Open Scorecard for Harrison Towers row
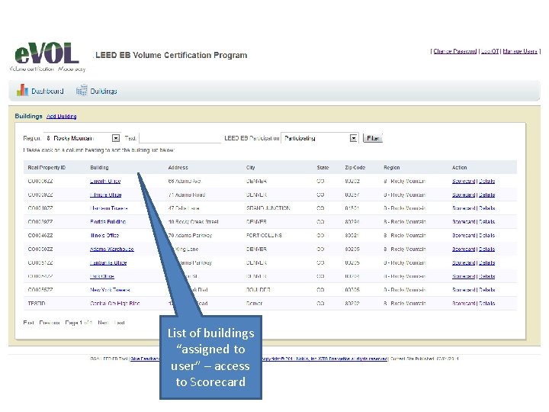 (x=464, y=208)
